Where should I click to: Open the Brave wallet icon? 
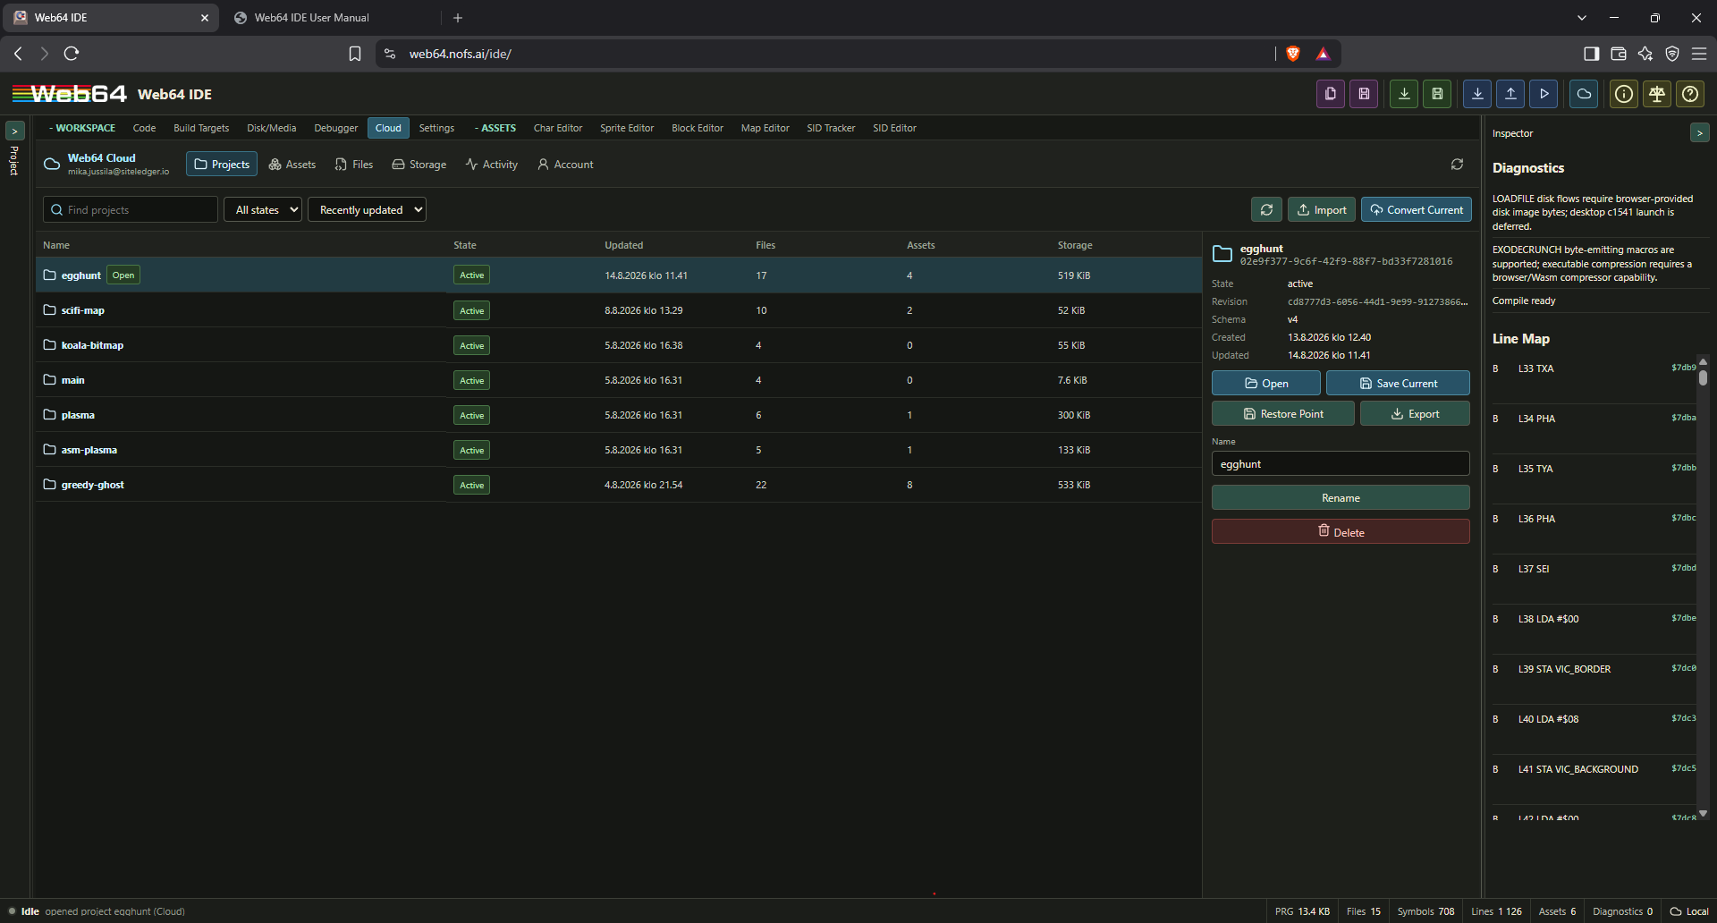click(x=1618, y=54)
